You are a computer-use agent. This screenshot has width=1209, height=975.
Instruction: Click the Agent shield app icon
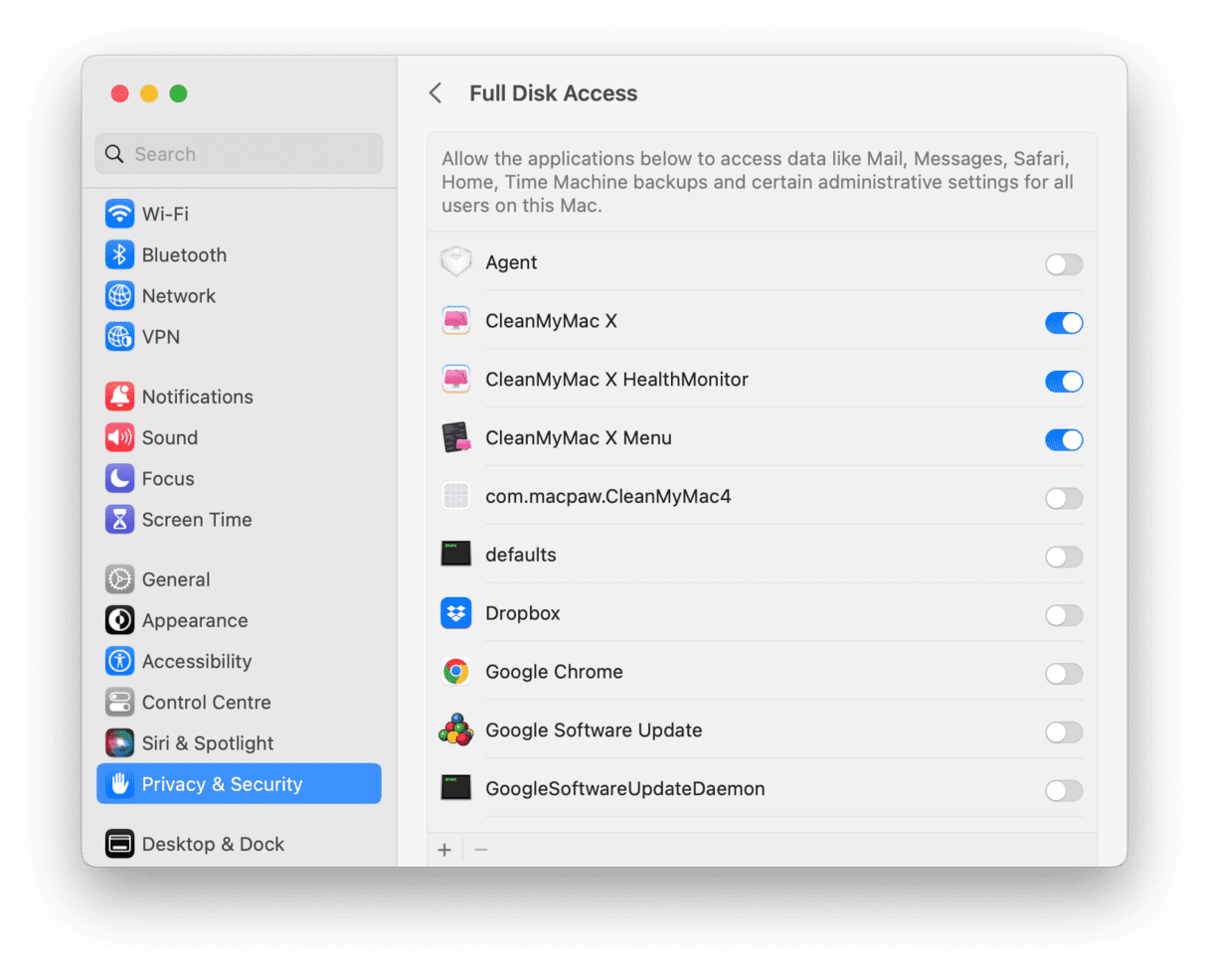pos(455,262)
